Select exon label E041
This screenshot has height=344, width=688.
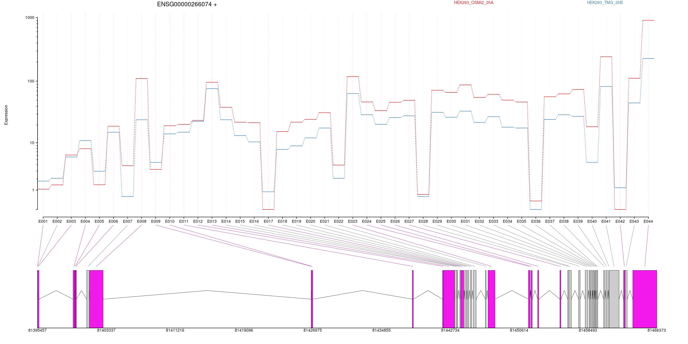(x=606, y=221)
